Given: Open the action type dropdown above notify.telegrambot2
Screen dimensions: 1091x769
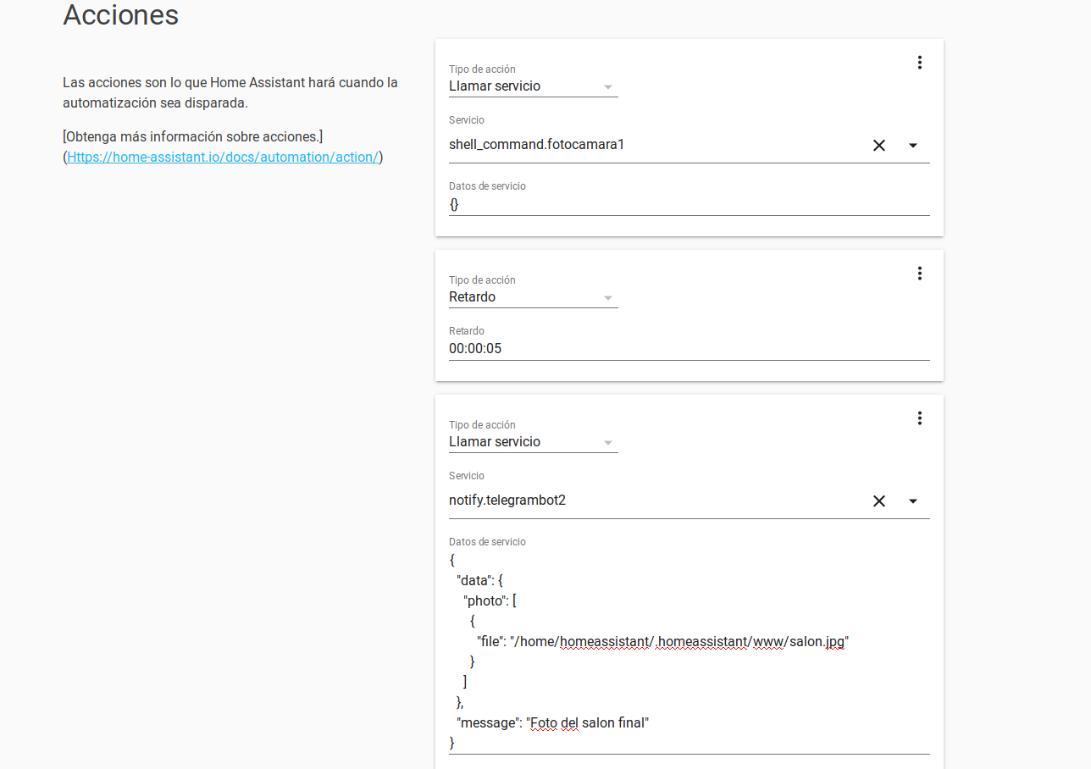Looking at the screenshot, I should pyautogui.click(x=532, y=442).
